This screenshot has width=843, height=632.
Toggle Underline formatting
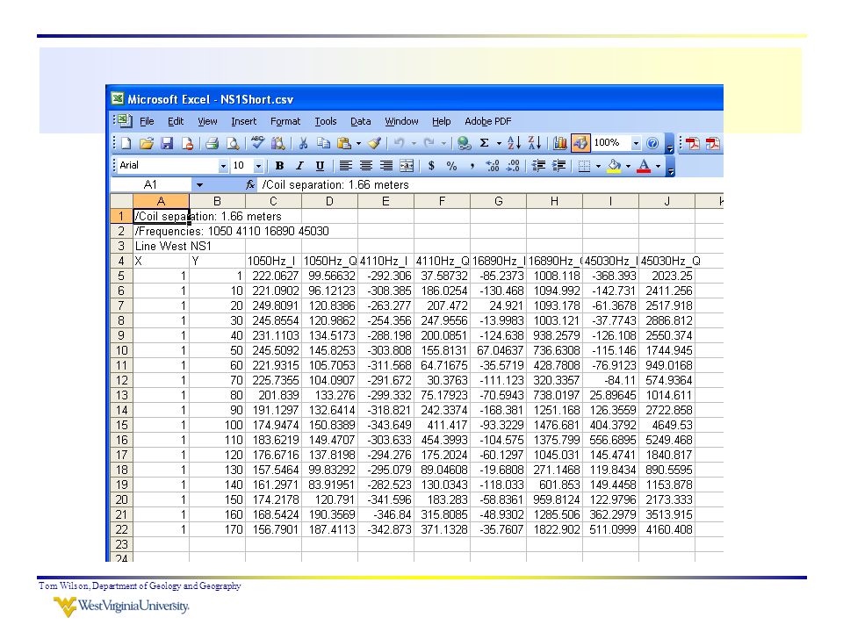coord(320,166)
